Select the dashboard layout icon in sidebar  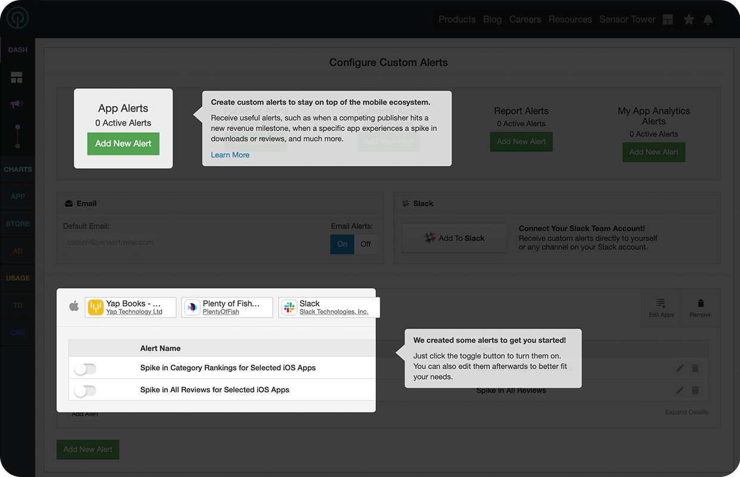(17, 78)
